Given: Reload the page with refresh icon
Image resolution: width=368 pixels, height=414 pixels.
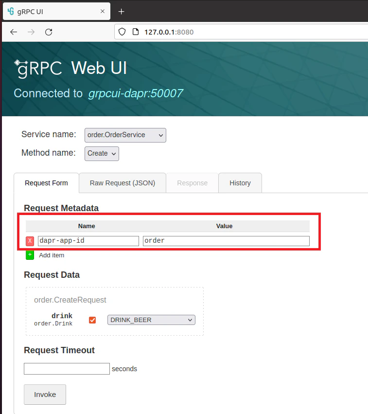Looking at the screenshot, I should click(x=49, y=32).
